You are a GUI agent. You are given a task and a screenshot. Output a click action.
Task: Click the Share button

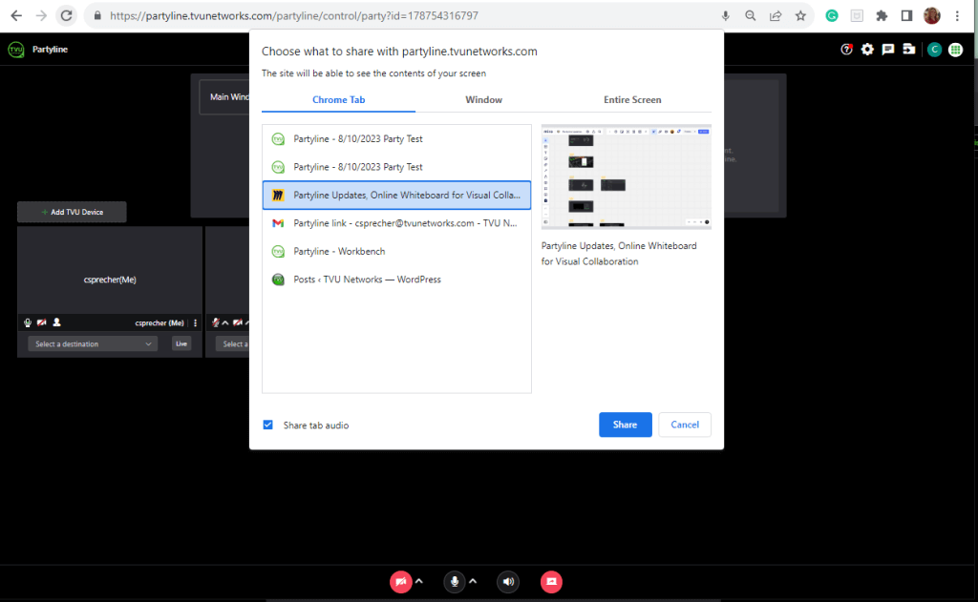[x=625, y=425]
